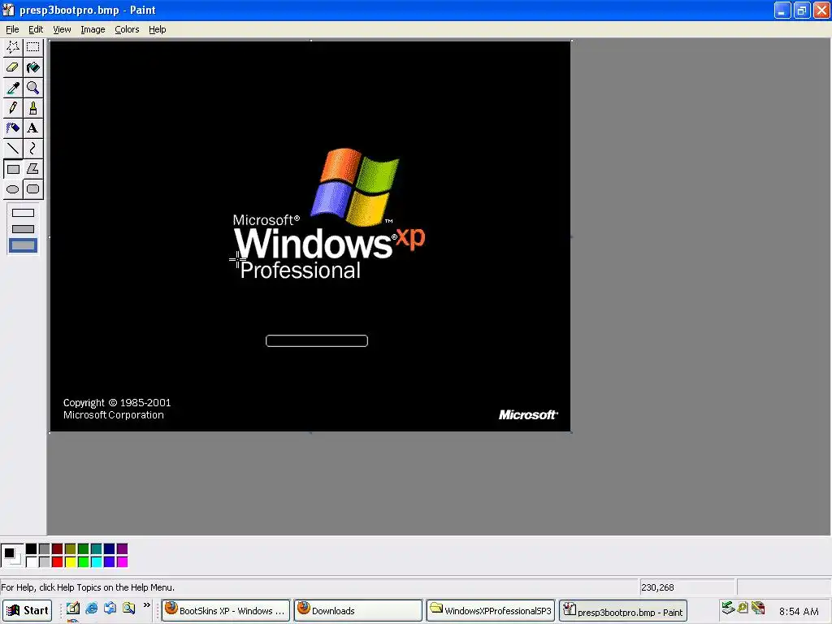Image resolution: width=832 pixels, height=624 pixels.
Task: Click the taskbar clock showing 8:54 AM
Action: pos(798,611)
